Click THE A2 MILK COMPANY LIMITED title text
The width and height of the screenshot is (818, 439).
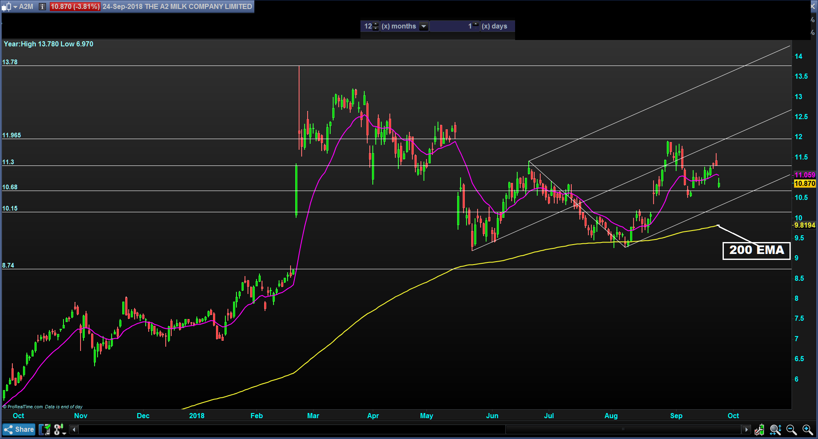coord(199,7)
